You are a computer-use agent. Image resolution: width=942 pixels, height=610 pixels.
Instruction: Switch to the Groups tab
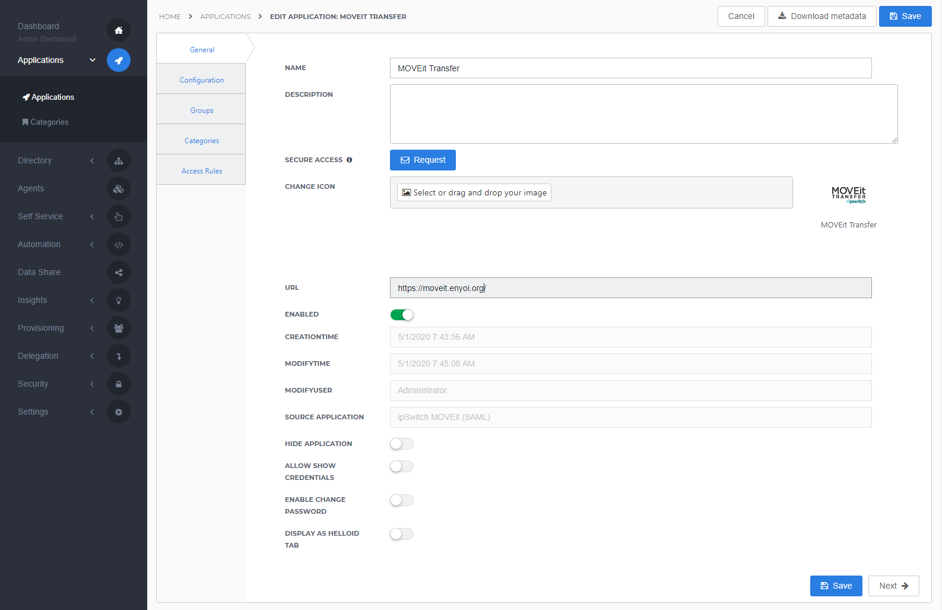(201, 110)
